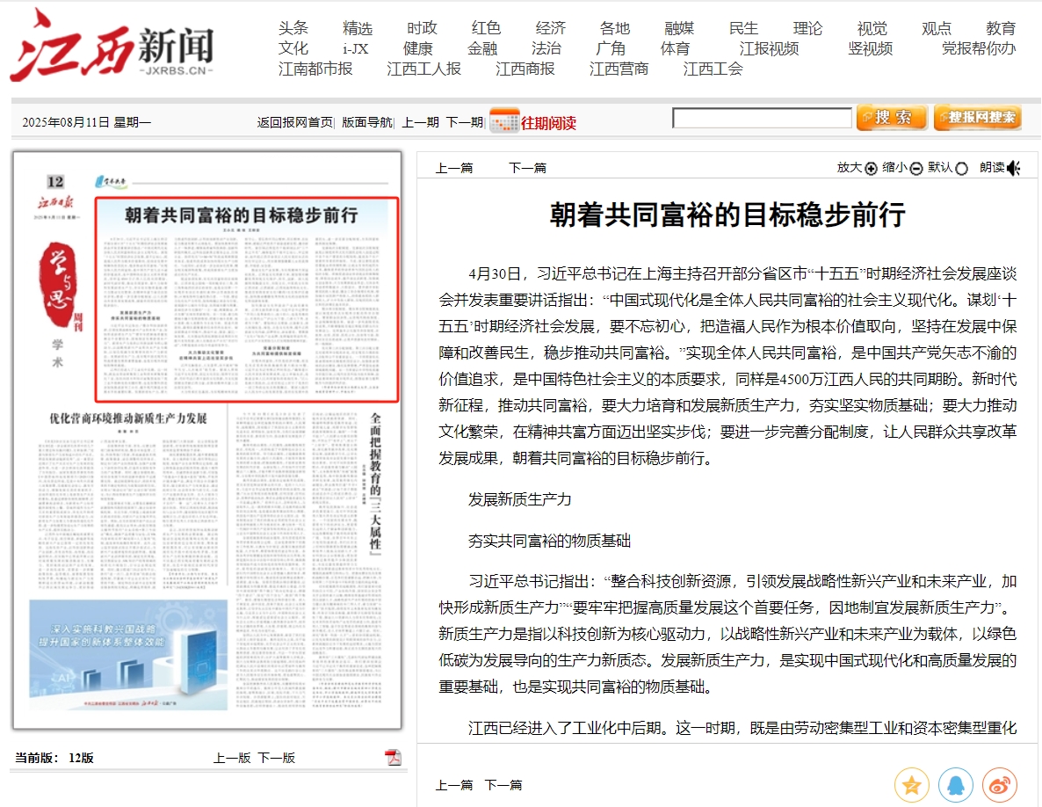Click the 搜报网搜索 button
Screen dimensions: 1042x807
pyautogui.click(x=977, y=118)
